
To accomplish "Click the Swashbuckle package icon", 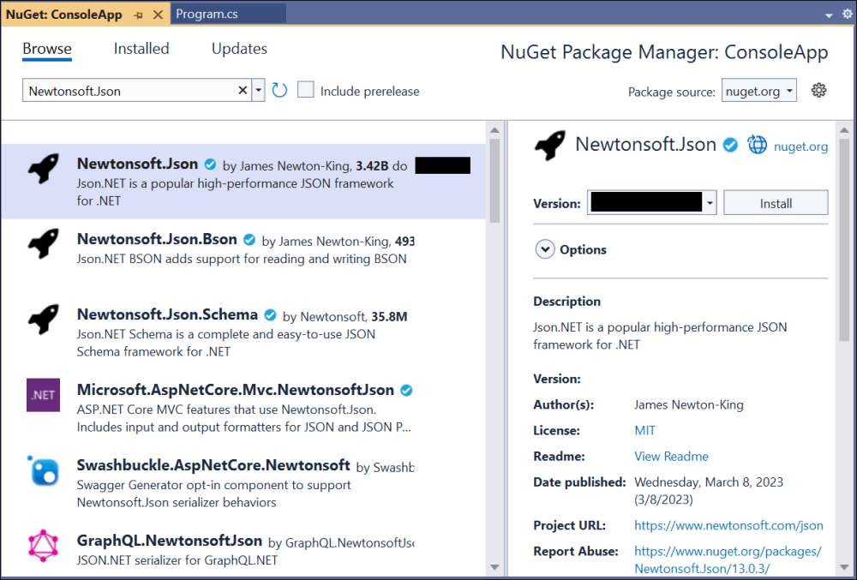I will (43, 470).
